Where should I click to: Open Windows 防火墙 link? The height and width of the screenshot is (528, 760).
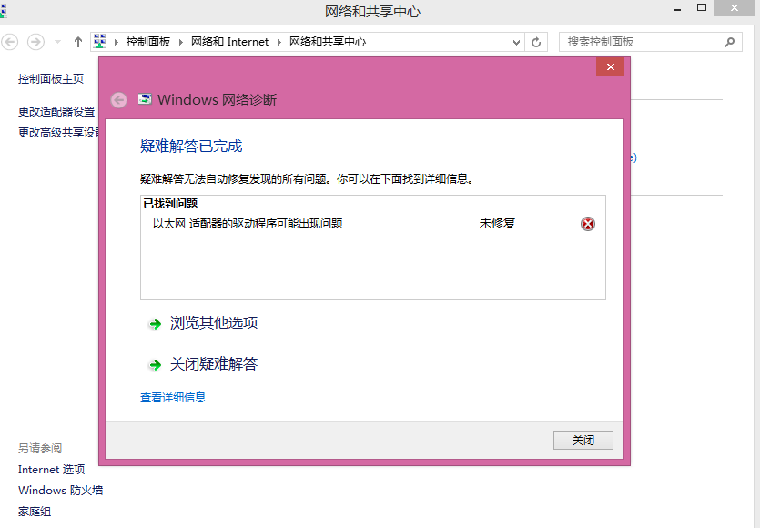tap(61, 490)
